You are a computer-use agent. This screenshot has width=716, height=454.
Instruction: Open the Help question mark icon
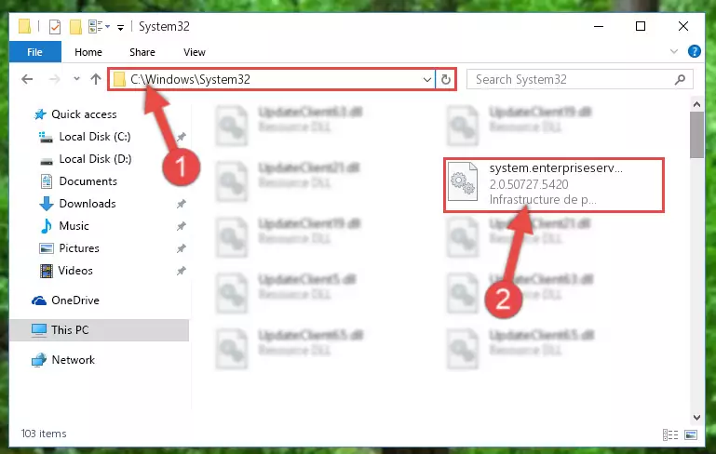click(694, 51)
